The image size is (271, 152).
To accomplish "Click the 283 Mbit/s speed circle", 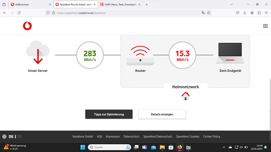I will pos(90,55).
